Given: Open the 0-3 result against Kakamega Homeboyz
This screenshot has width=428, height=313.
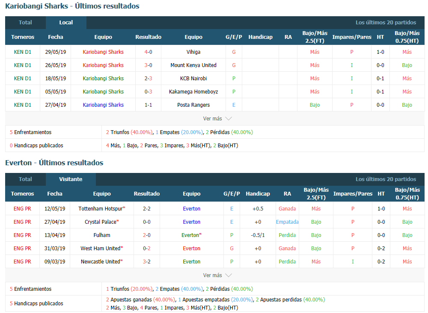Looking at the screenshot, I should [x=148, y=91].
